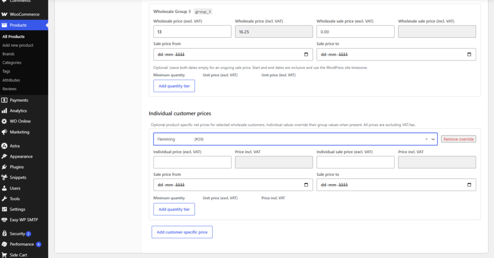Click the Astra logo icon
The width and height of the screenshot is (494, 258).
click(x=4, y=146)
